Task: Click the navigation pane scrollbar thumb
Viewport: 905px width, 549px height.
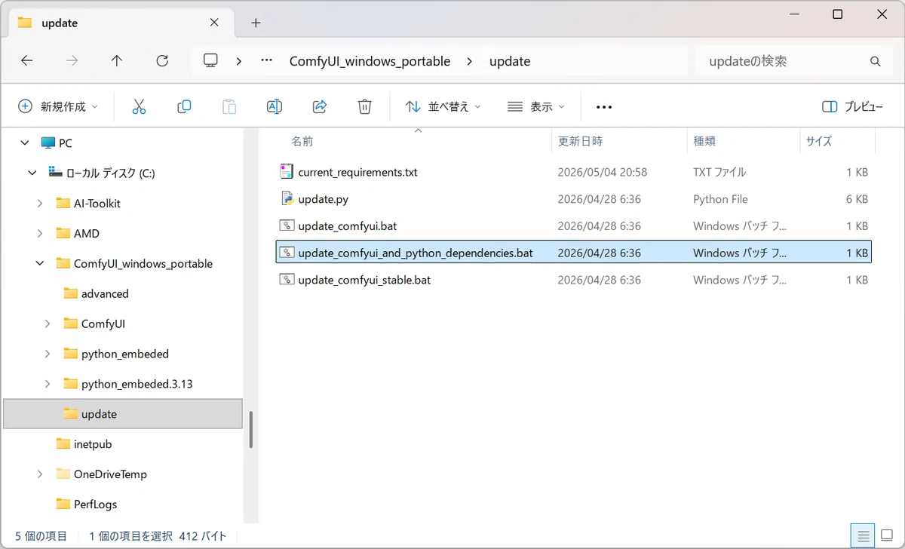Action: (x=250, y=430)
